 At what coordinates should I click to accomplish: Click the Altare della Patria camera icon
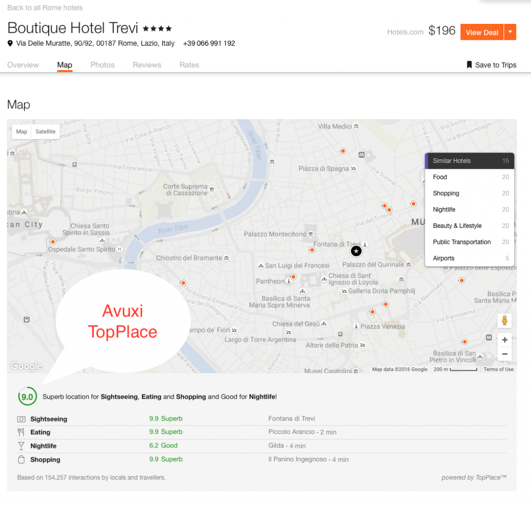click(x=362, y=345)
